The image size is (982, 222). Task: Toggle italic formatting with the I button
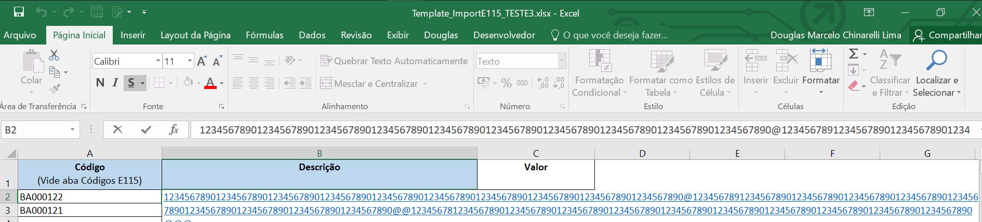pyautogui.click(x=115, y=83)
